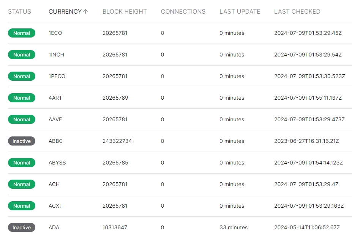Sort by Last Checked header
This screenshot has width=352, height=238.
297,12
